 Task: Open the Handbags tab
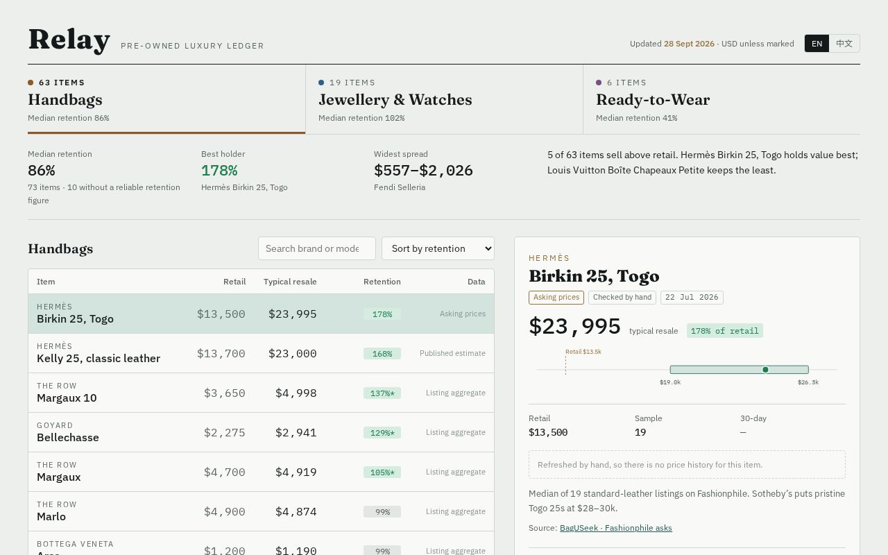point(166,99)
